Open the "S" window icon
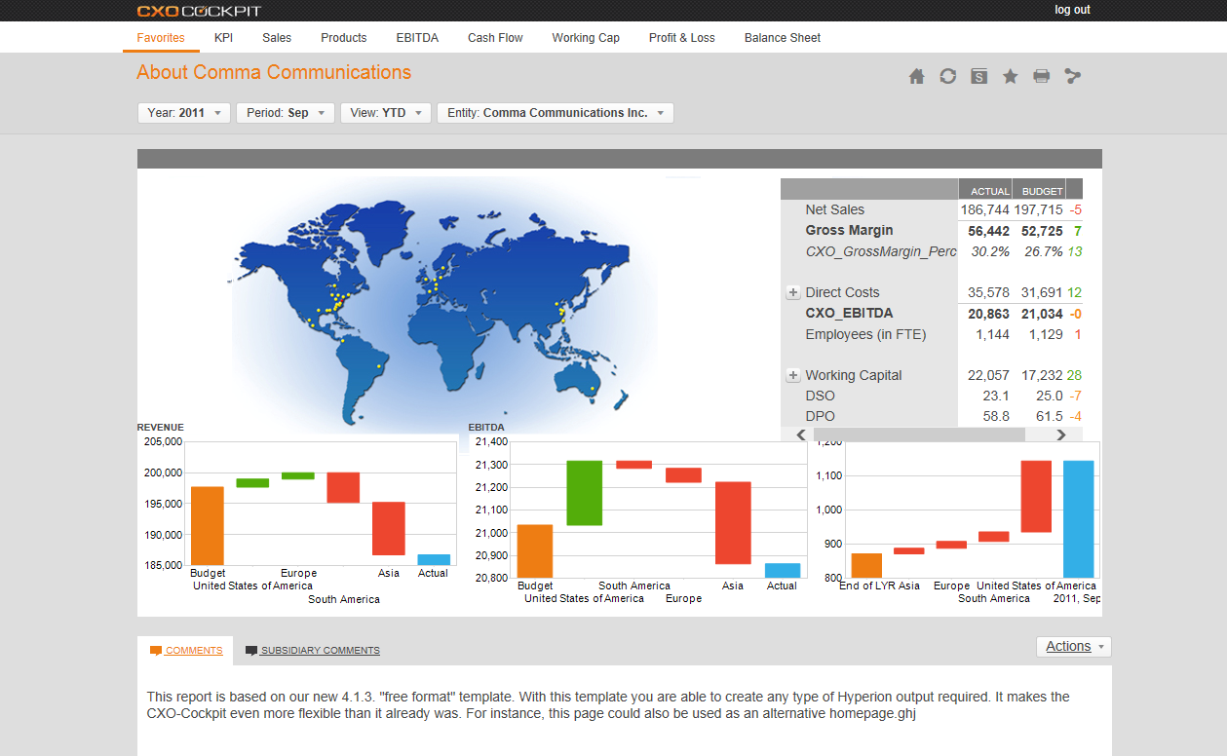 click(x=979, y=76)
